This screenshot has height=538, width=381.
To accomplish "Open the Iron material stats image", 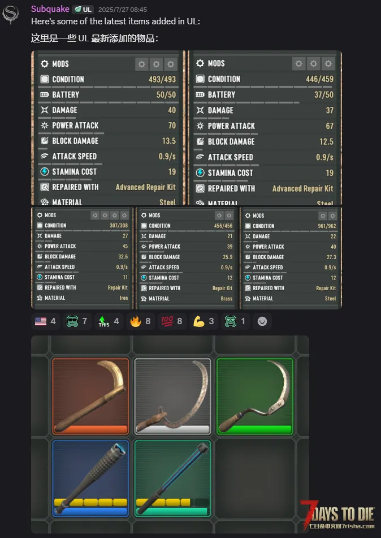I will coord(83,257).
